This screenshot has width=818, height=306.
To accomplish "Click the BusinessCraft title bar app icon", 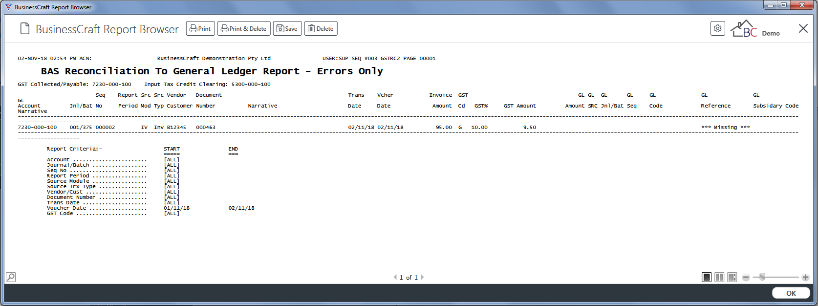I will (8, 7).
